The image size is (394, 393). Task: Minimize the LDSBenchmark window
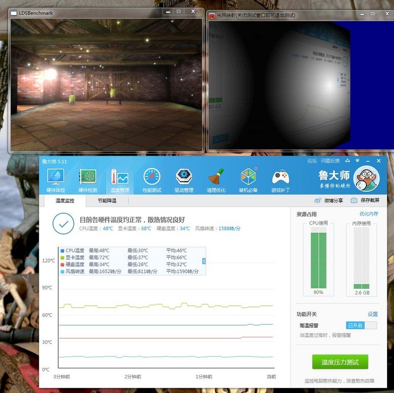coord(168,11)
